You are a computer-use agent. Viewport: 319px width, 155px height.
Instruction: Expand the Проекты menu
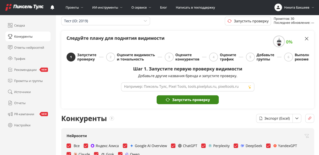74,8
